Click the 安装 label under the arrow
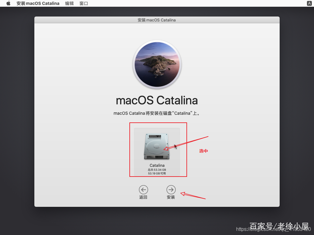314x235 pixels. pyautogui.click(x=171, y=197)
